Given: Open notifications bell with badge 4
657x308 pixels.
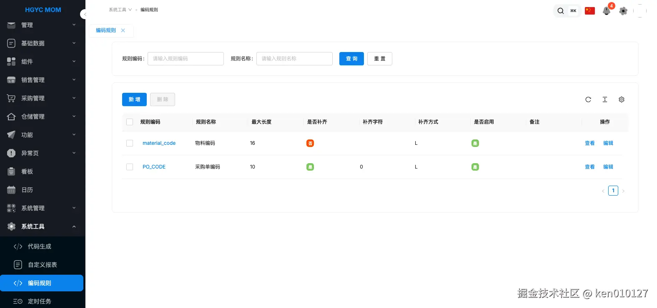Looking at the screenshot, I should pos(607,11).
